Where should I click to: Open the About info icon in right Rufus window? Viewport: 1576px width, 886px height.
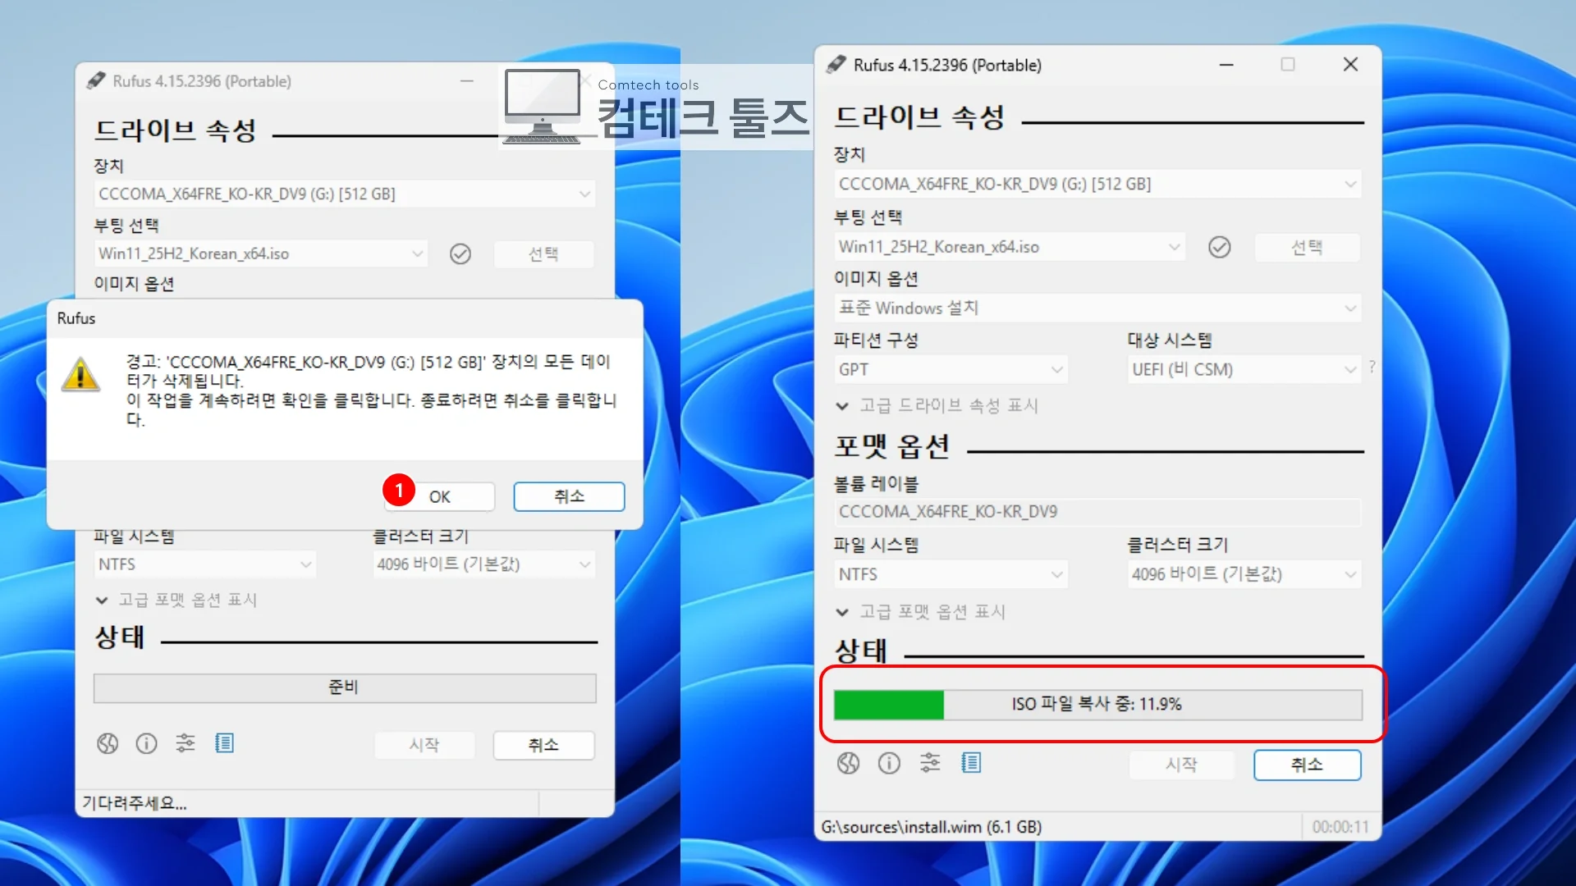click(x=889, y=764)
